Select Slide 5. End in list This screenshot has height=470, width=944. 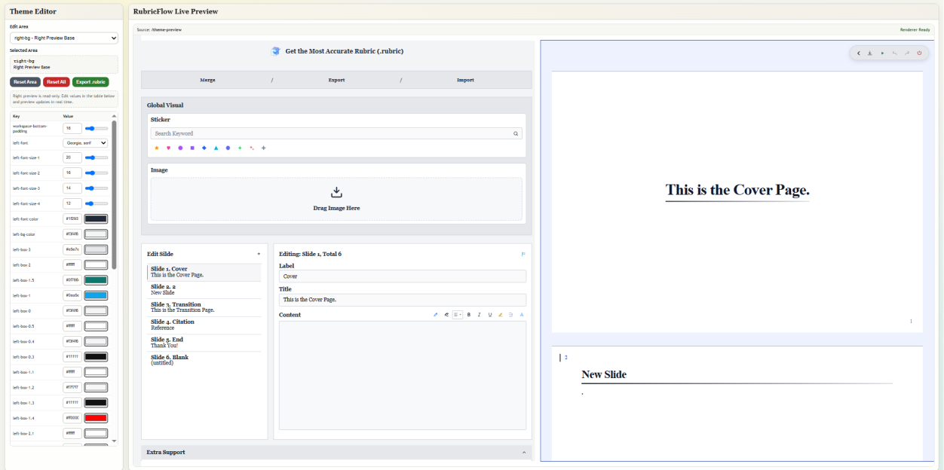(204, 343)
